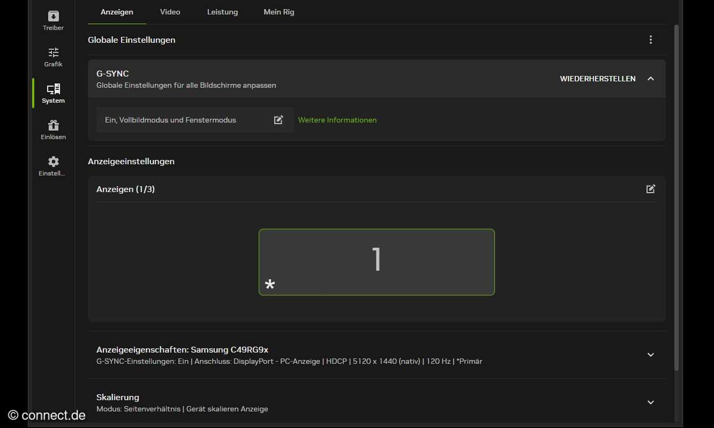
Task: Open the Einlösen gift section
Action: (x=53, y=130)
